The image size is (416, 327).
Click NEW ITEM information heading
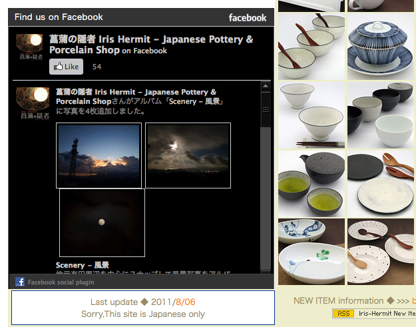pyautogui.click(x=339, y=301)
